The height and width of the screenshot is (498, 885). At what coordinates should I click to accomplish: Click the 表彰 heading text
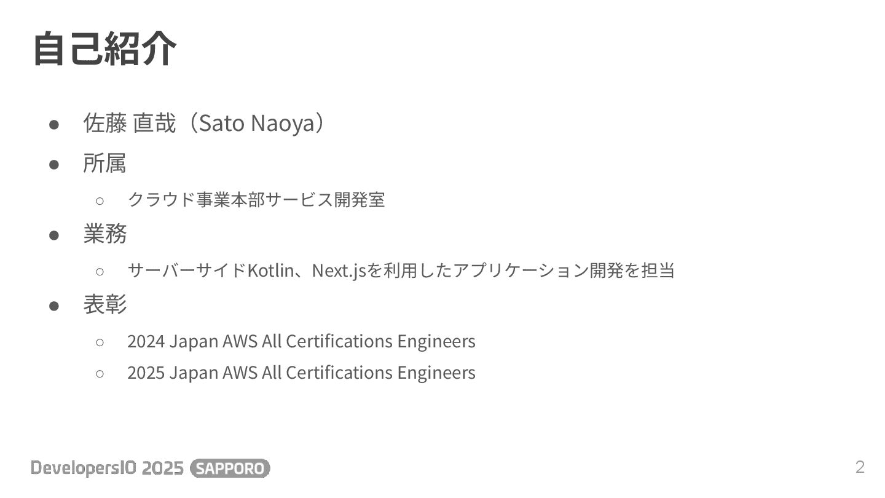tap(104, 305)
